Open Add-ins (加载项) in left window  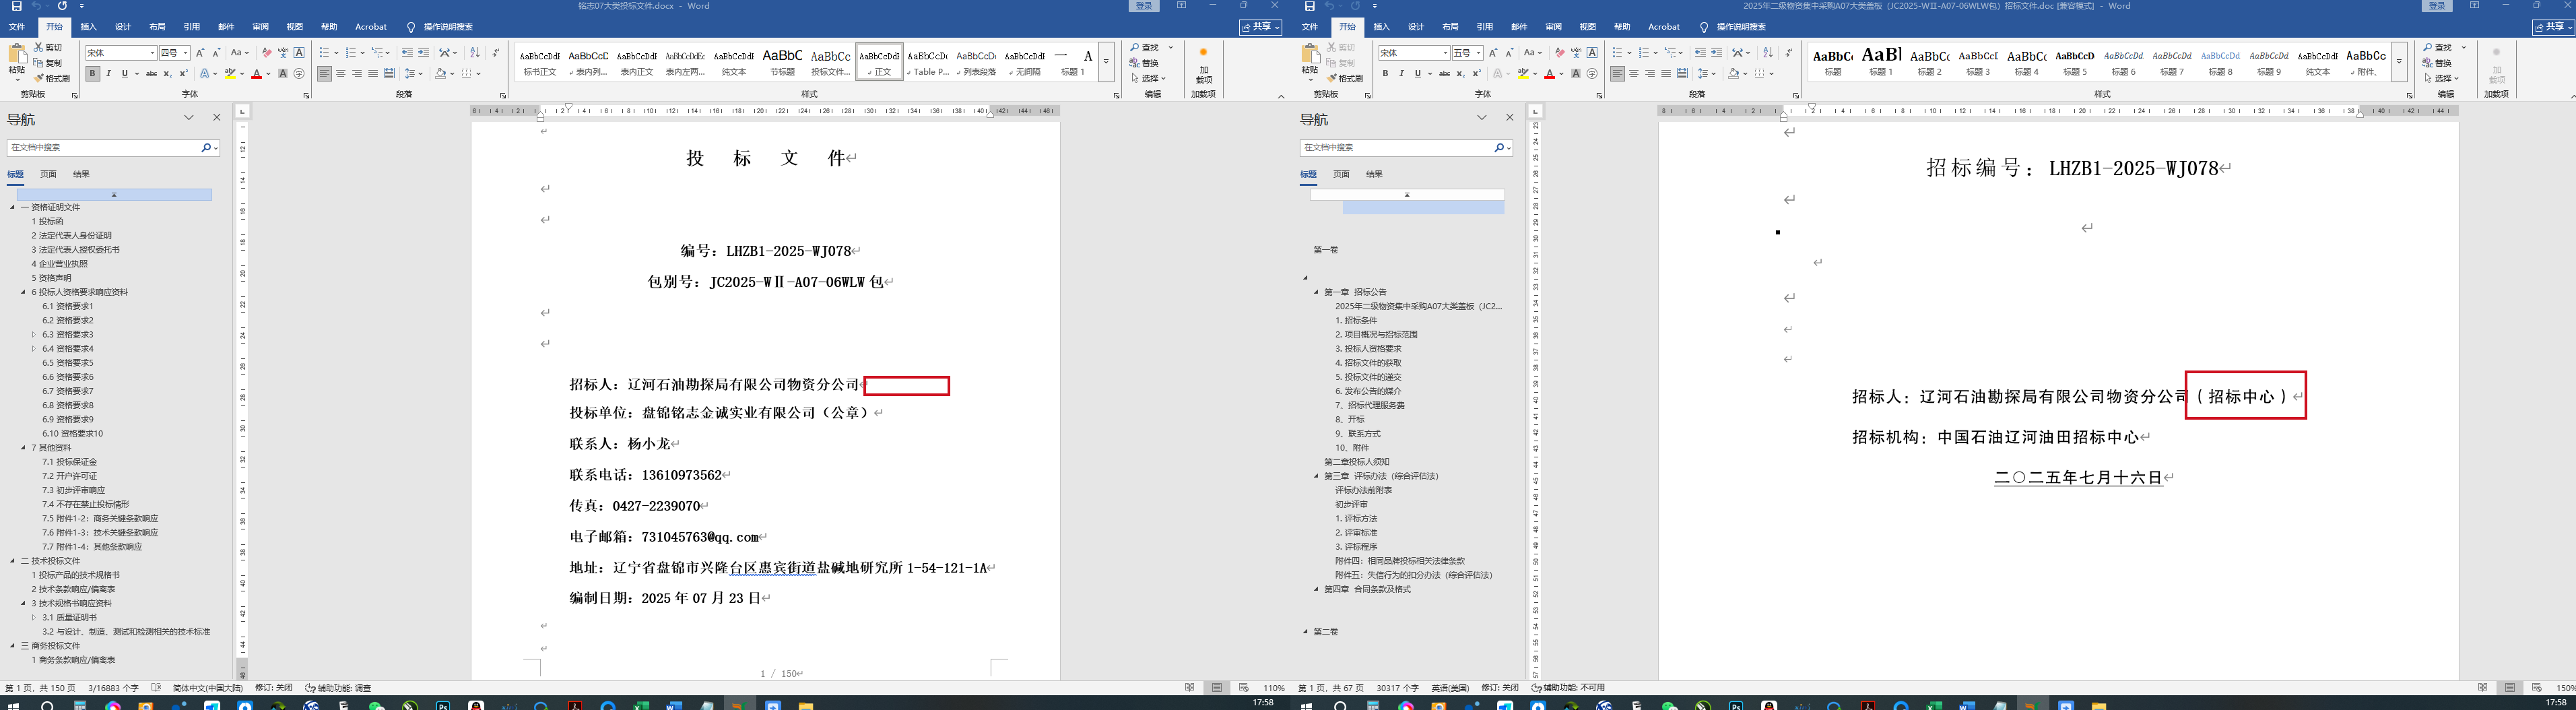[x=1203, y=65]
